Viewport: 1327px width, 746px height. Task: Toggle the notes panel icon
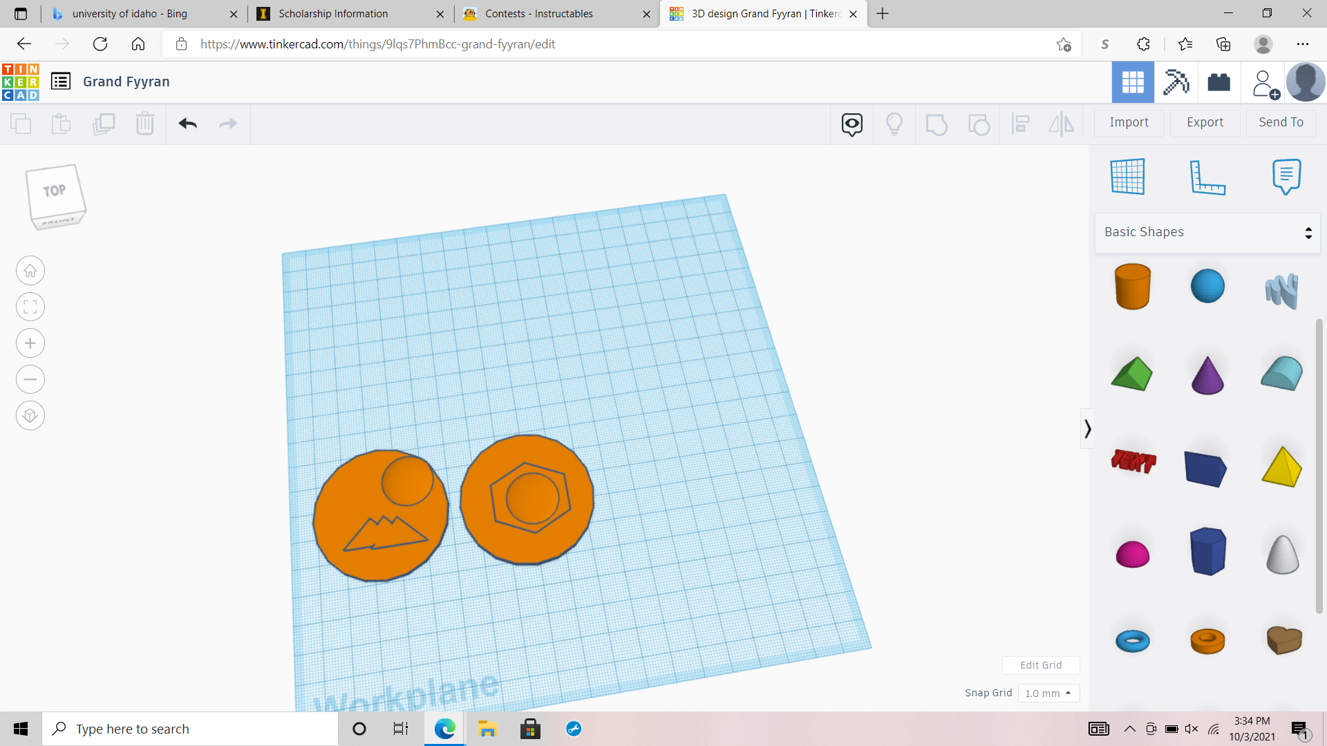point(1286,176)
